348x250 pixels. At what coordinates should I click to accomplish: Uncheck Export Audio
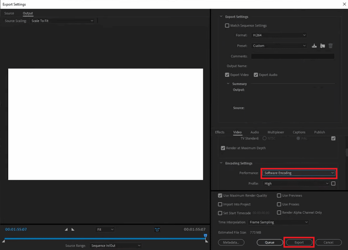click(256, 75)
